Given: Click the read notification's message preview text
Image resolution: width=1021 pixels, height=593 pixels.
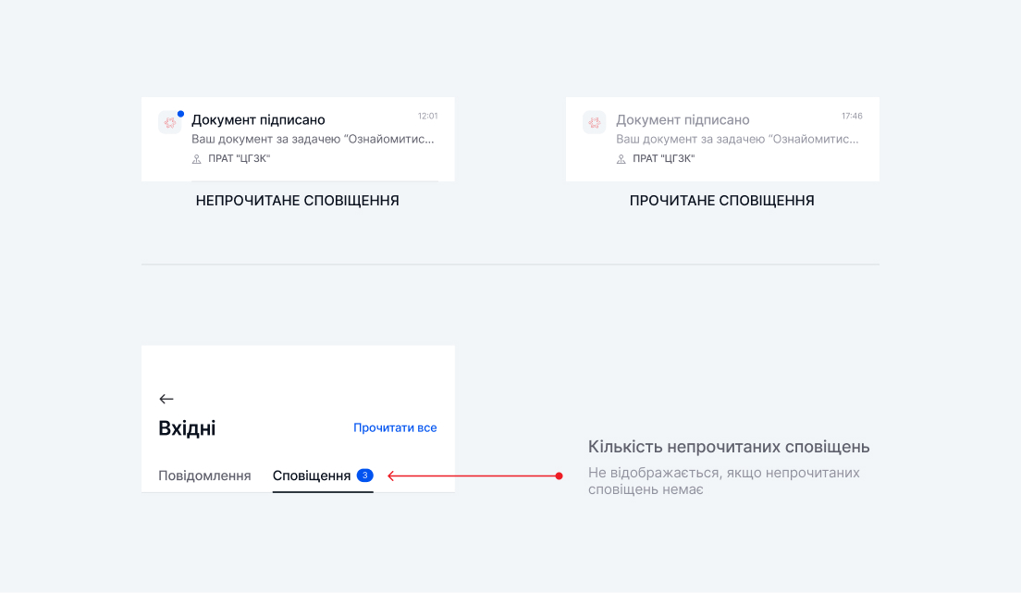Looking at the screenshot, I should coord(737,139).
